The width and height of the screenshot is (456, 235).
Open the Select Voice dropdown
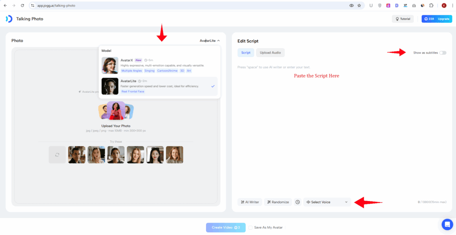327,202
